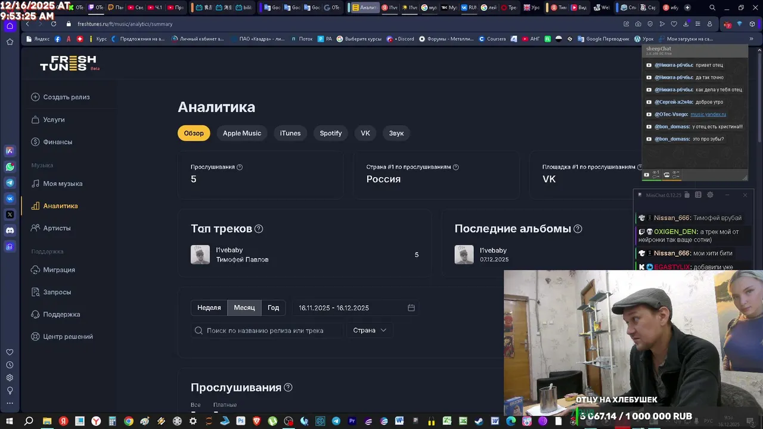The image size is (763, 429).
Task: Open Google Chrome from taskbar
Action: coord(128,421)
